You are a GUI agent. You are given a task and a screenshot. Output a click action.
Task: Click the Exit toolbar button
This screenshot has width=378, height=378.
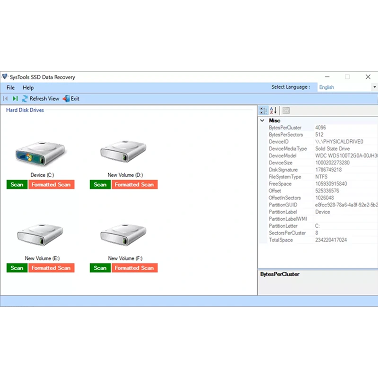pos(71,98)
